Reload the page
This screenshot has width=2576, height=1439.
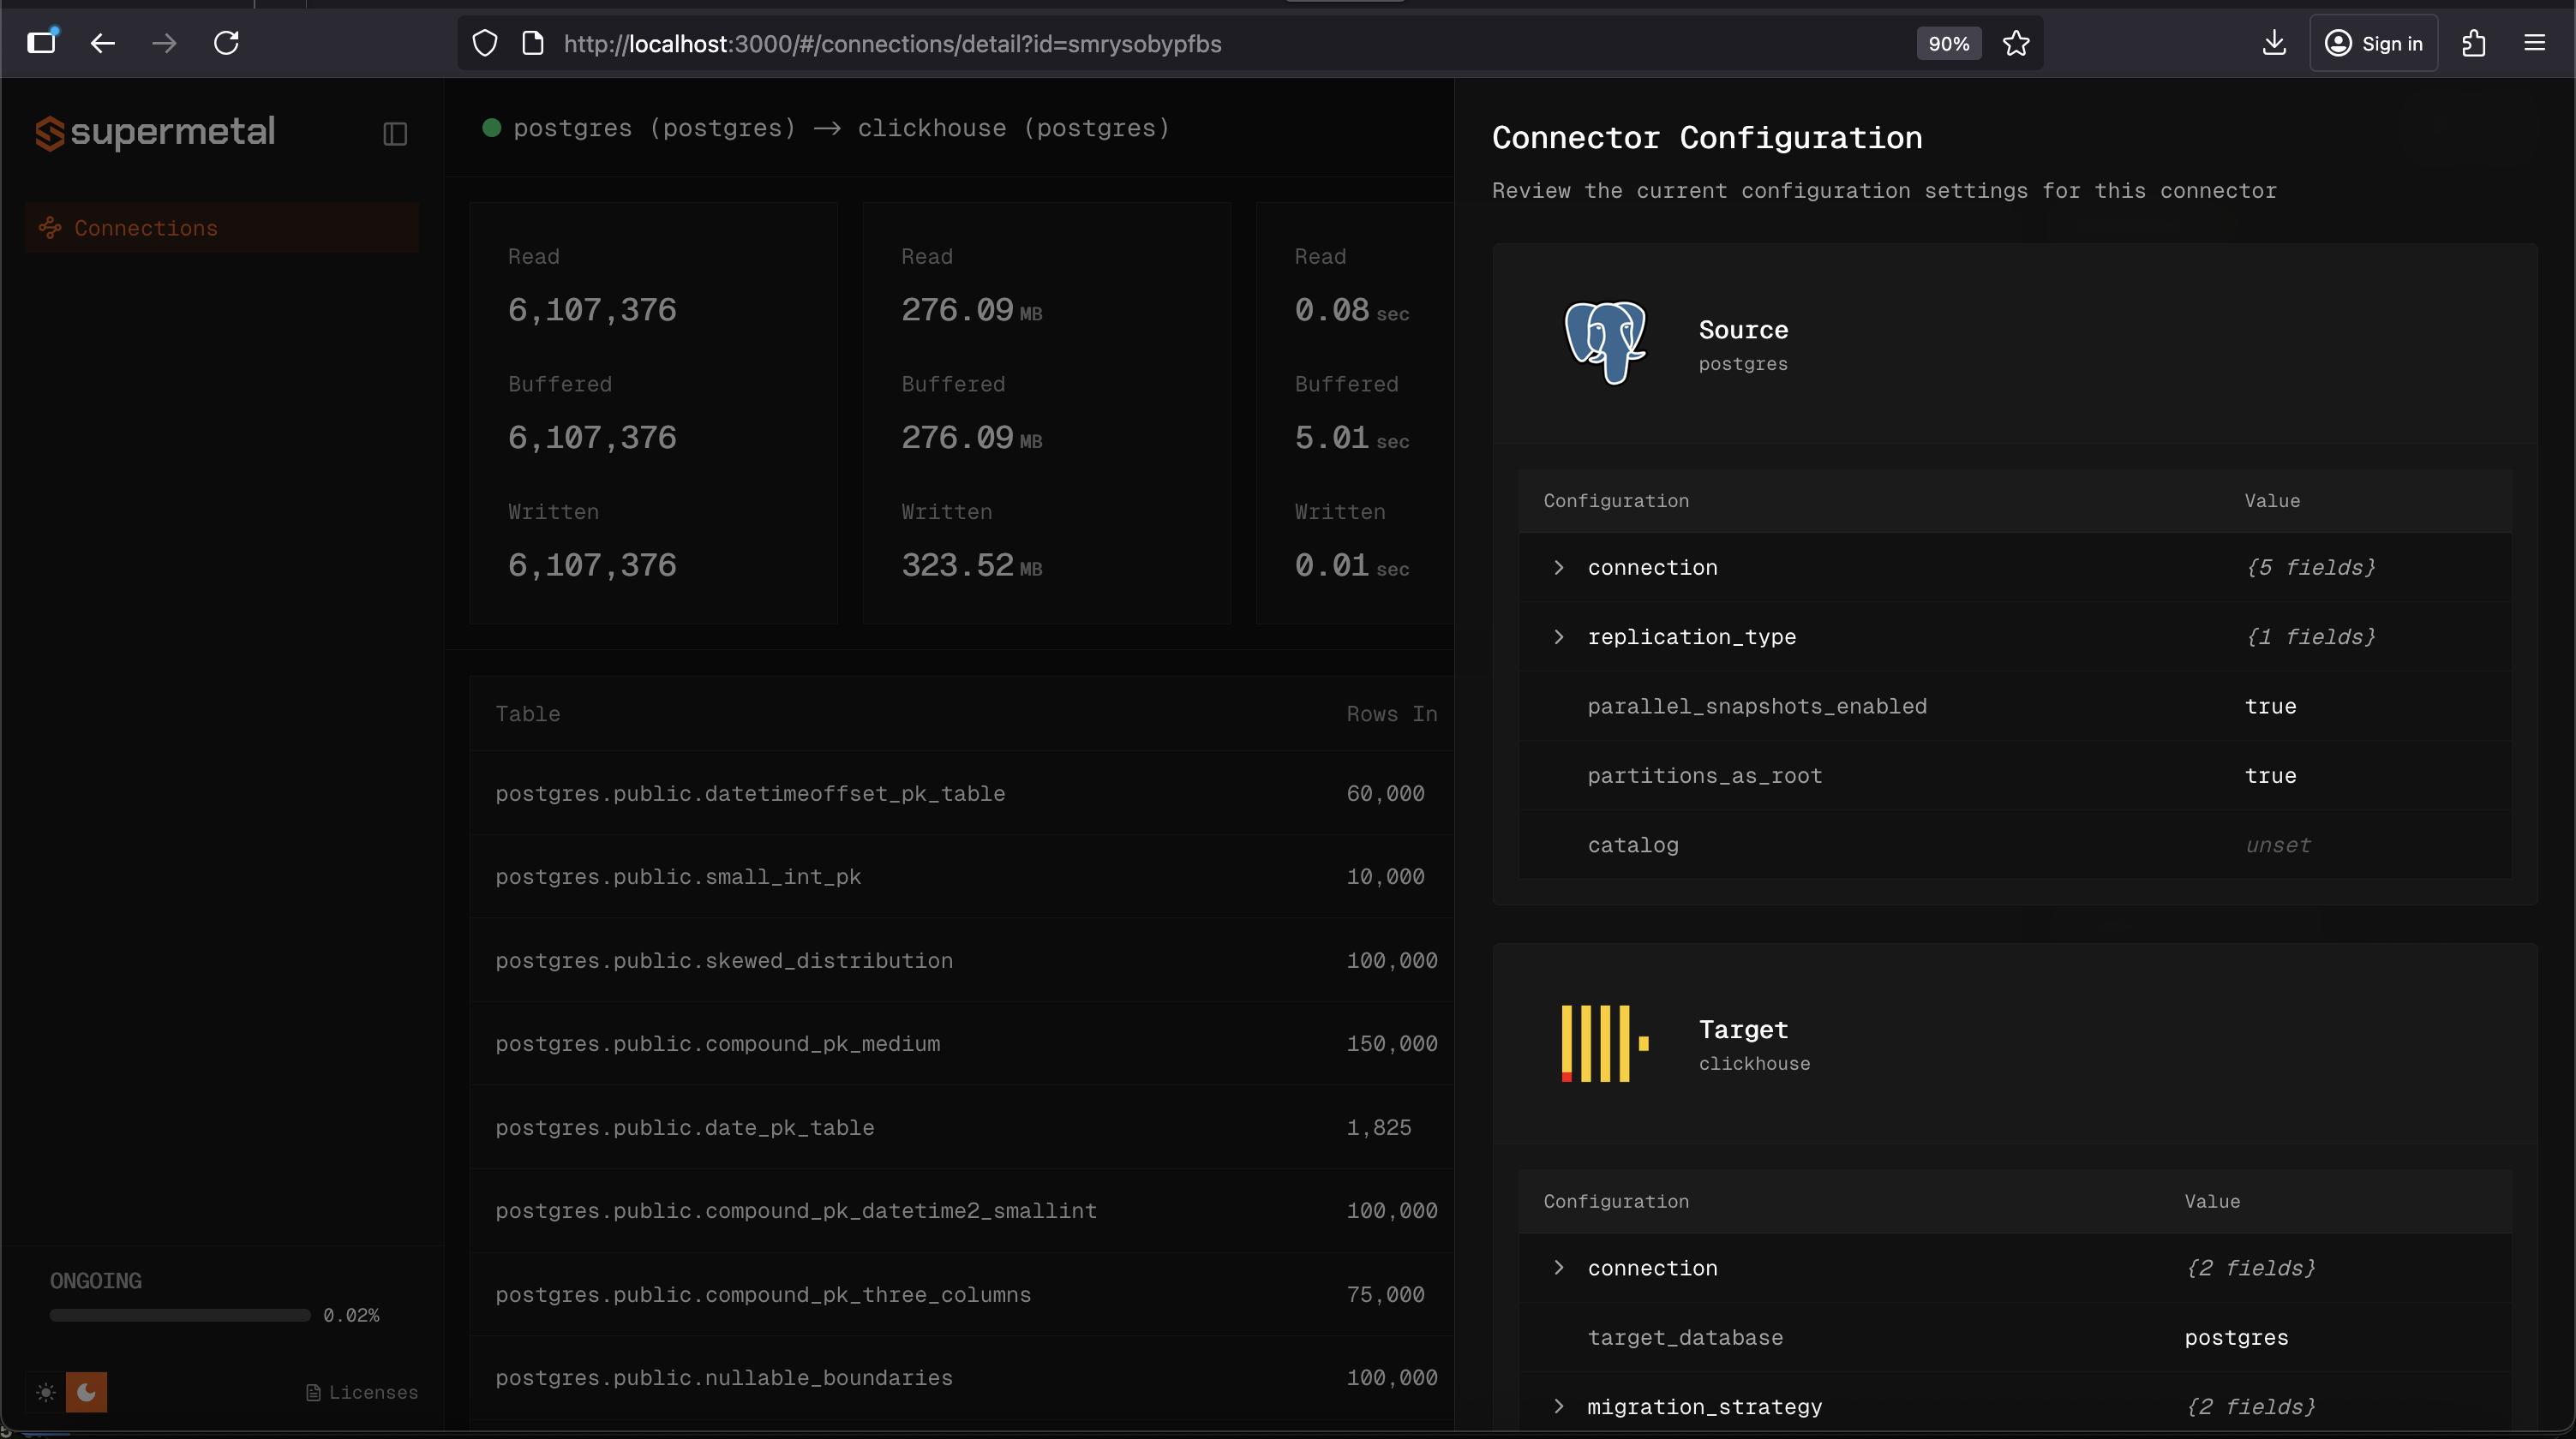[227, 43]
